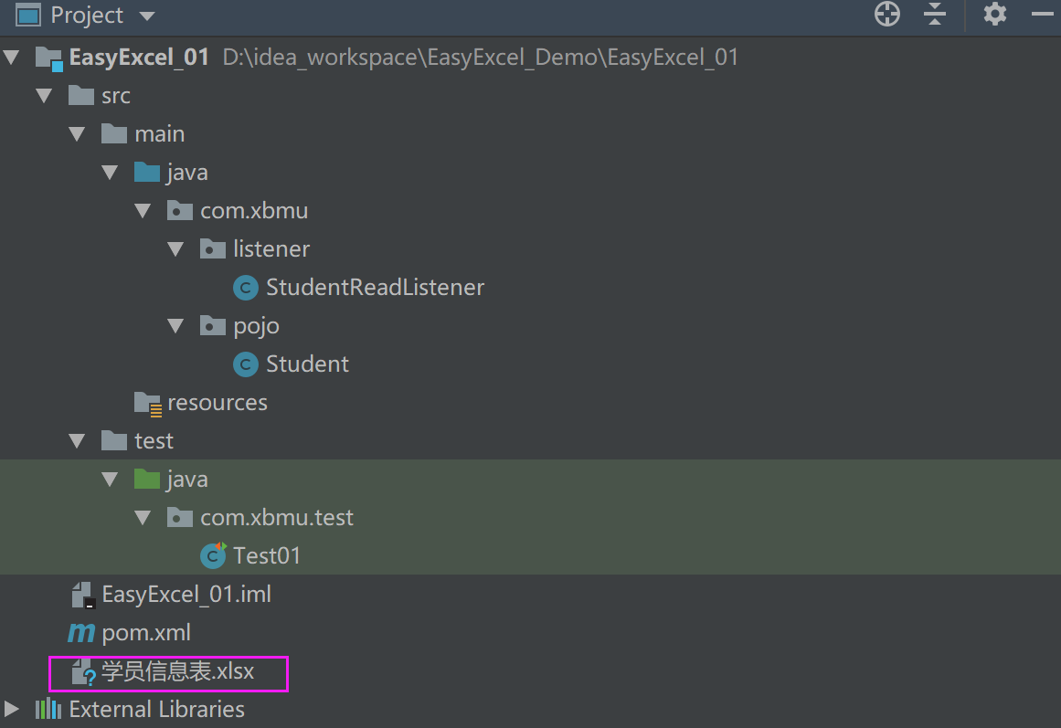Click the D:\idea_workspace project path text
The image size is (1061, 728).
480,58
